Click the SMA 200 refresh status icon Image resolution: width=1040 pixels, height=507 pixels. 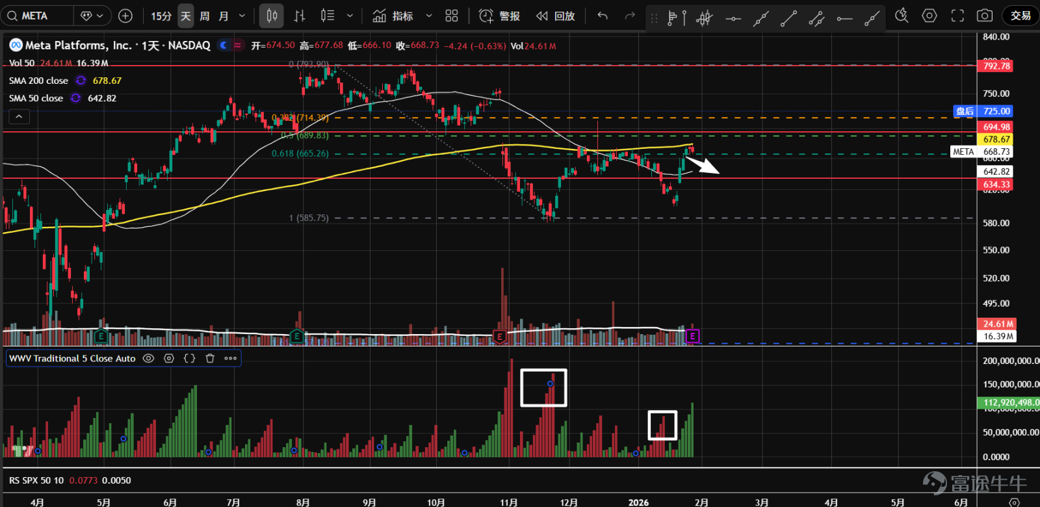pos(81,81)
